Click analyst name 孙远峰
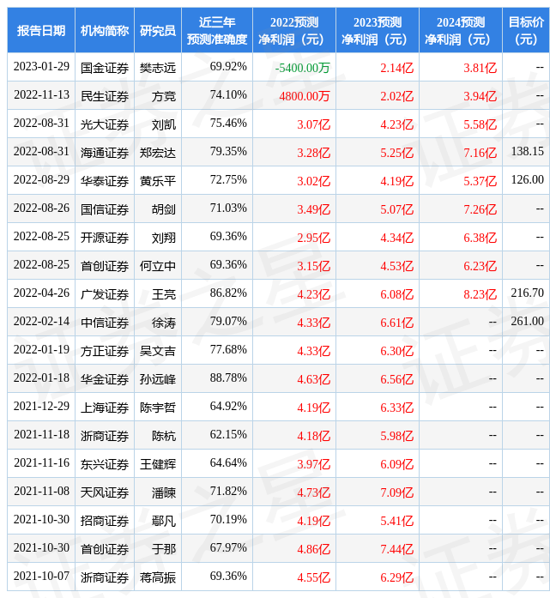Image resolution: width=550 pixels, height=598 pixels. [158, 379]
